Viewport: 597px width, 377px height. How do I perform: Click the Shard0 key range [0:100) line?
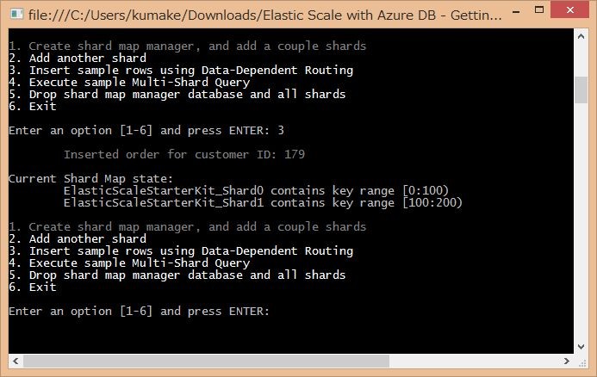(256, 190)
